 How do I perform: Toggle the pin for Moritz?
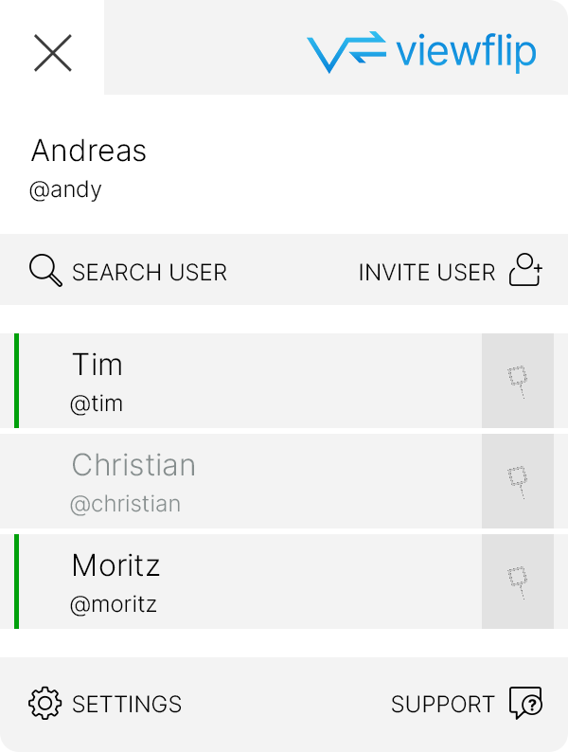pos(517,582)
